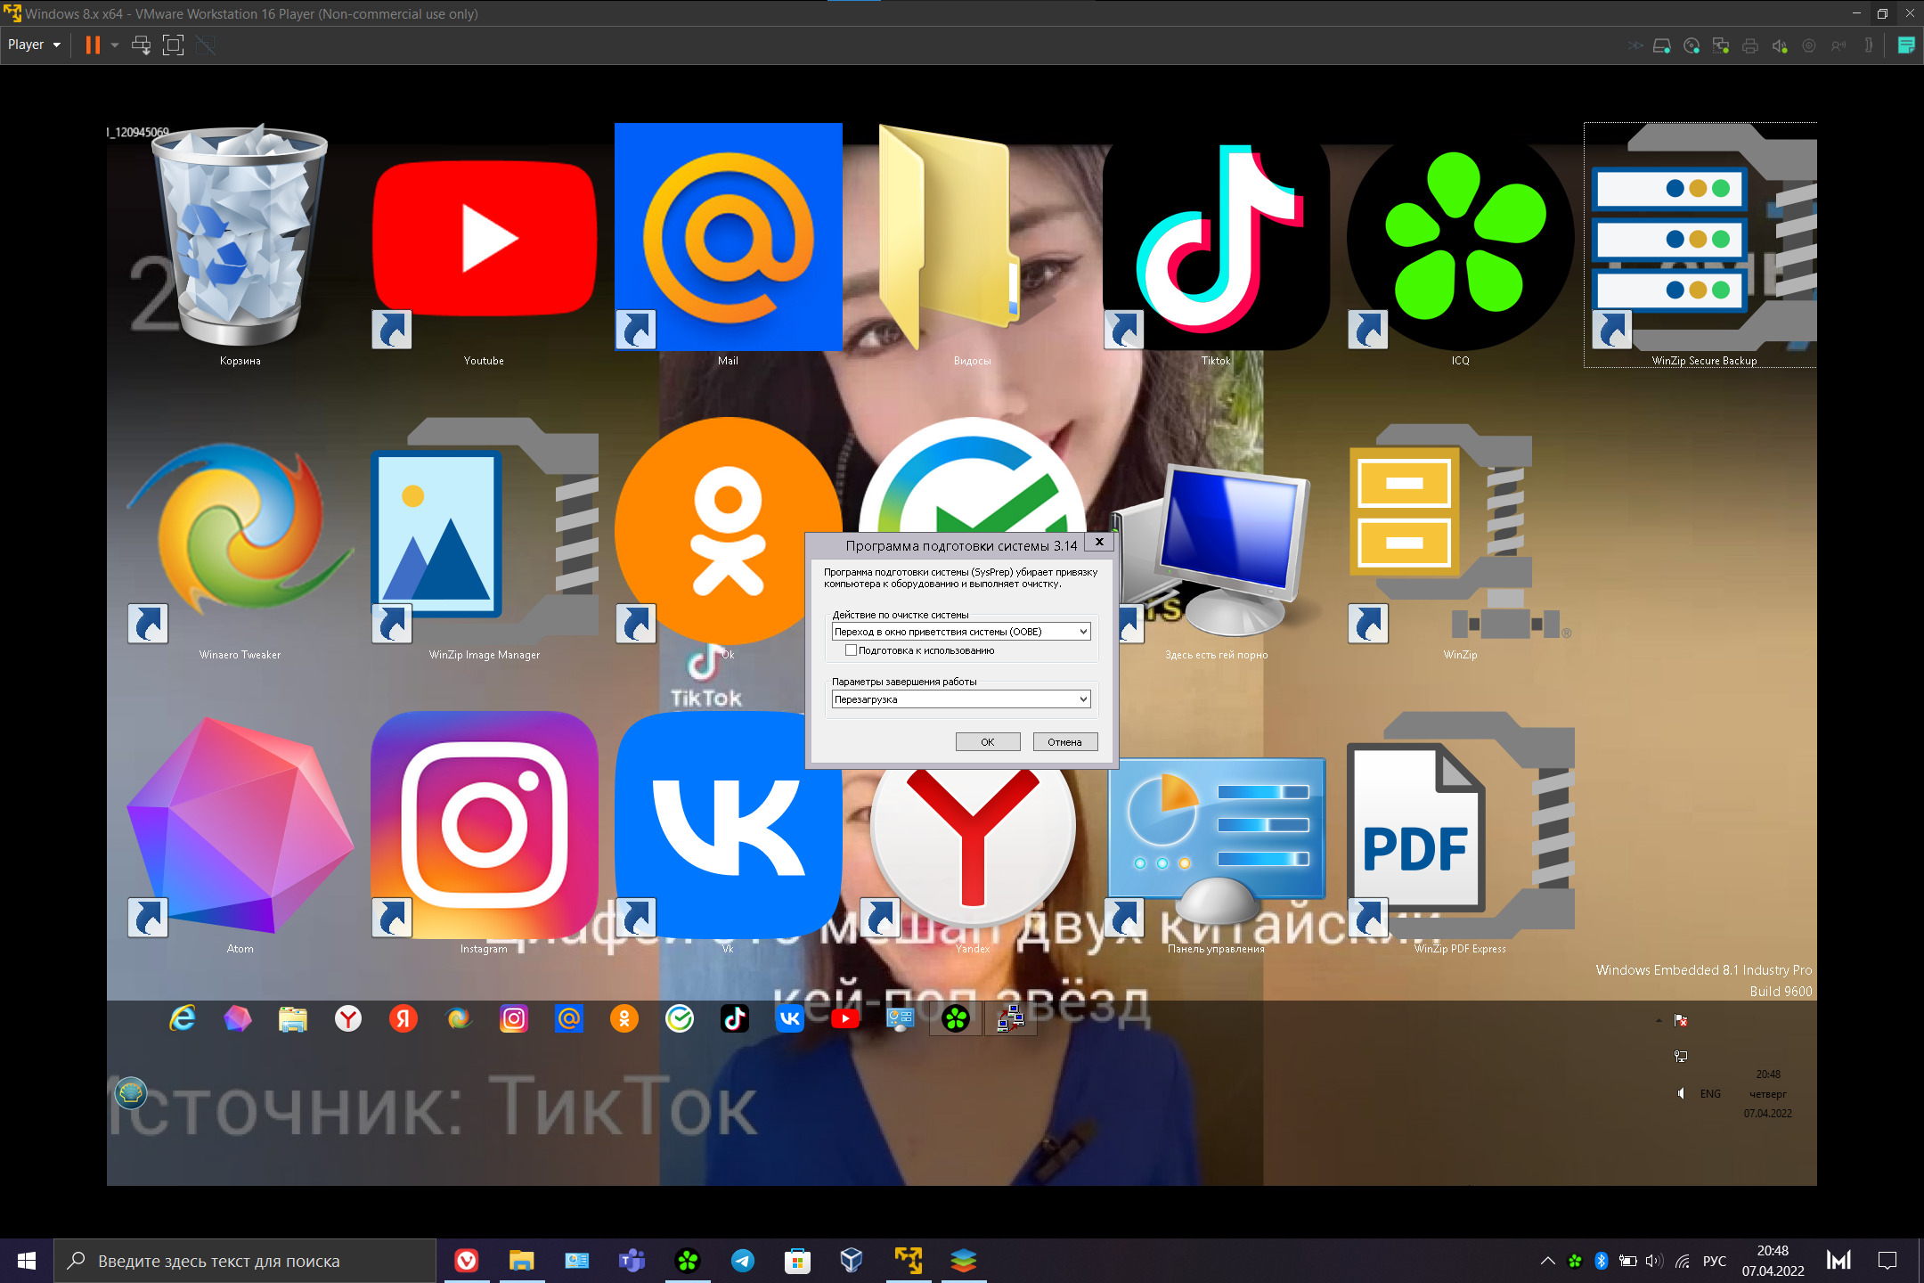Open the VMware Player menu dropdown

[x=34, y=45]
